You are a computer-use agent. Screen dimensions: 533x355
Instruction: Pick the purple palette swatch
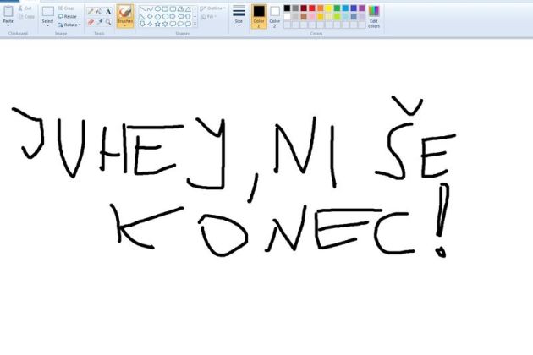point(362,8)
